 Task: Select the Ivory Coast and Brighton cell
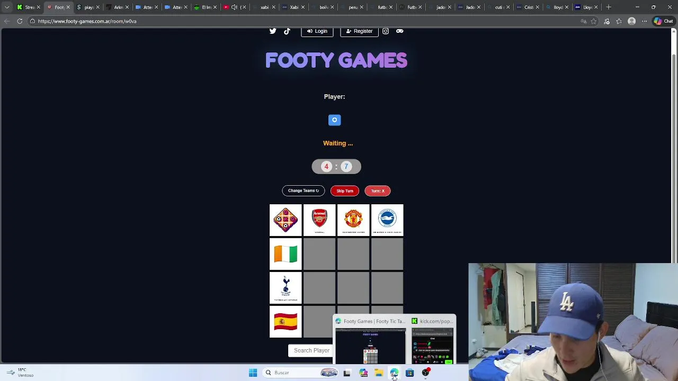point(387,254)
